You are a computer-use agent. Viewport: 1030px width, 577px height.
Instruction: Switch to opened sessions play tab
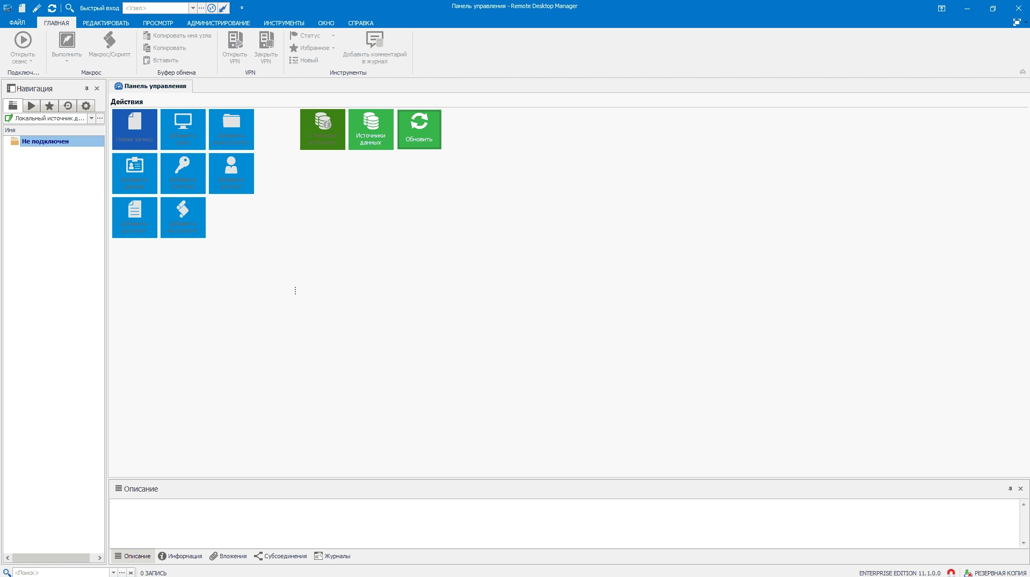click(31, 106)
